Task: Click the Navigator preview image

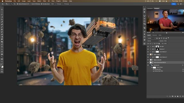Action: pyautogui.click(x=165, y=20)
